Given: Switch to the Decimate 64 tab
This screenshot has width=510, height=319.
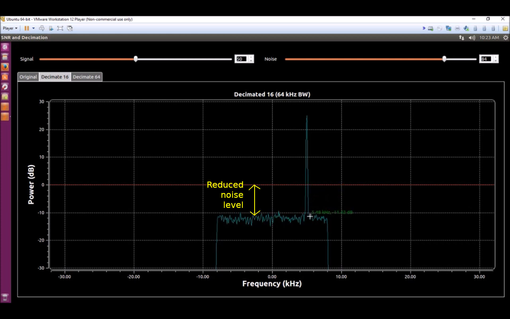Looking at the screenshot, I should [86, 77].
